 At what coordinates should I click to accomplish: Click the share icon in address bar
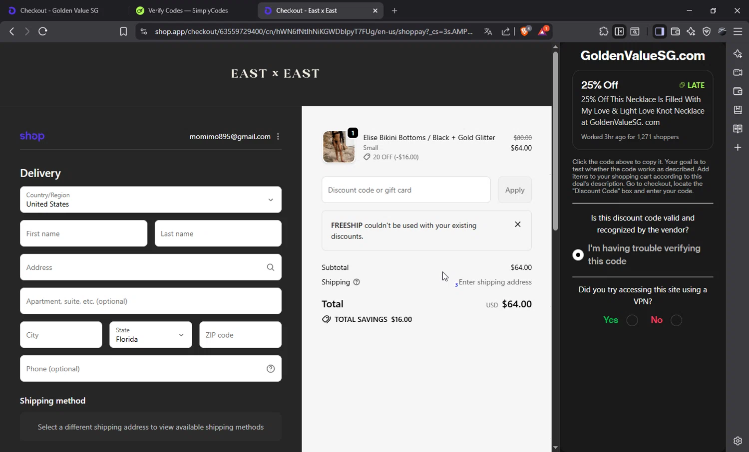(x=506, y=31)
